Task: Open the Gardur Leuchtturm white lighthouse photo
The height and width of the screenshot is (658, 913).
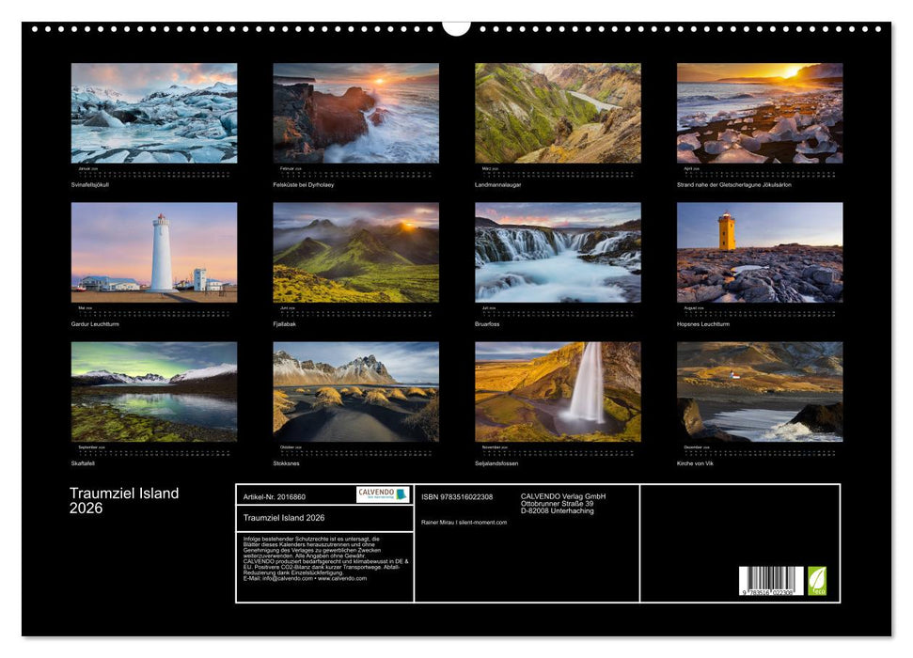Action: click(x=154, y=253)
